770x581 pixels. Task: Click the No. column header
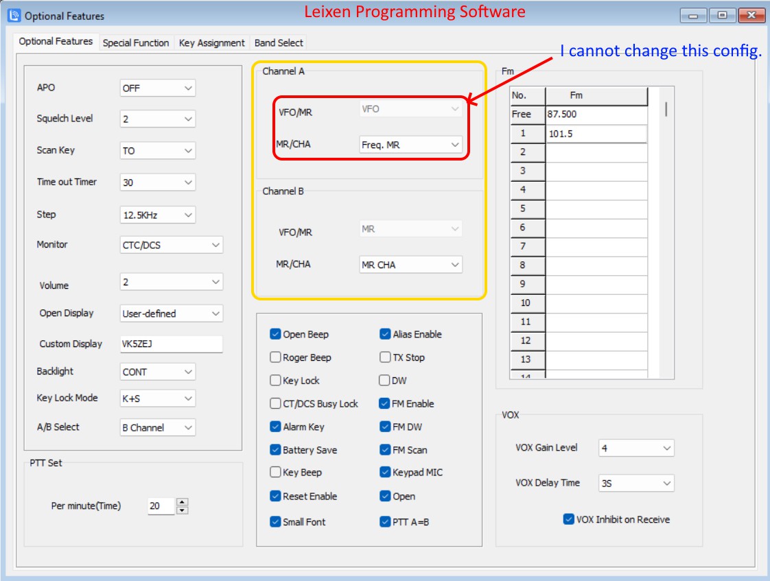tap(528, 95)
